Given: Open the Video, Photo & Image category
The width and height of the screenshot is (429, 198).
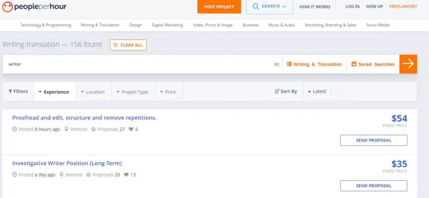Looking at the screenshot, I should 212,25.
